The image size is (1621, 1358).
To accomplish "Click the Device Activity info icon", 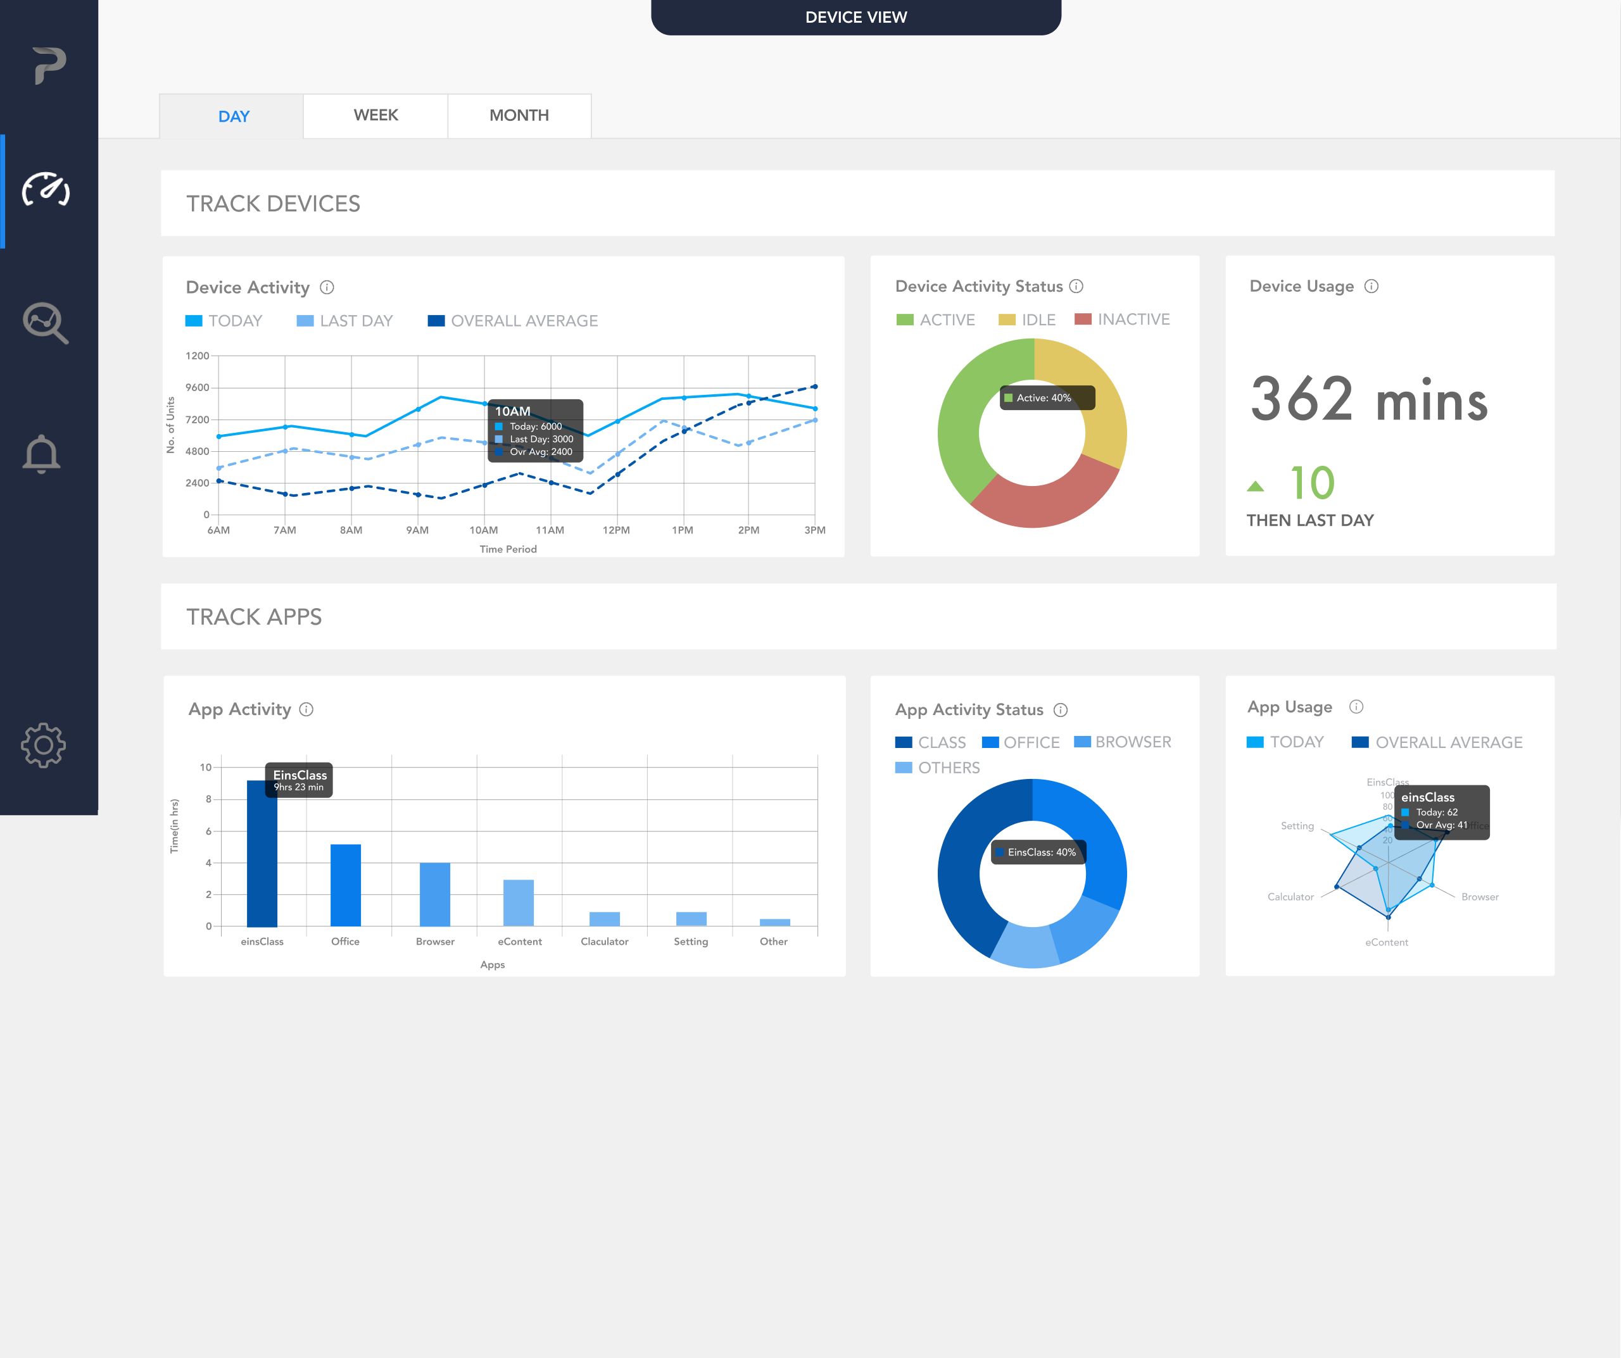I will 327,287.
